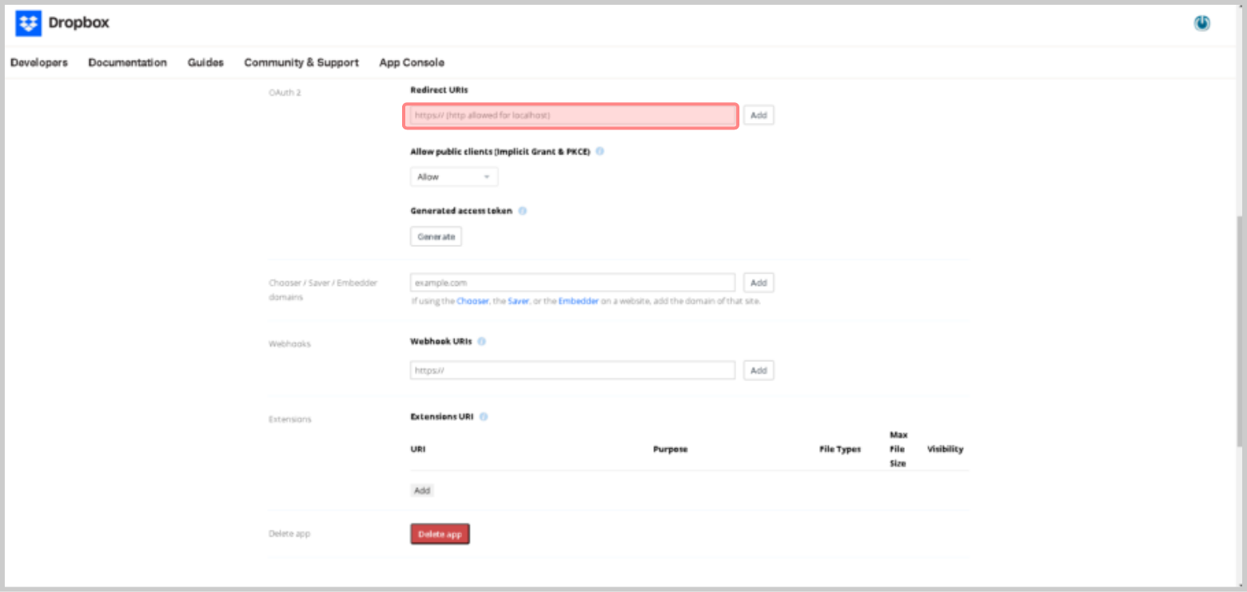The width and height of the screenshot is (1247, 592).
Task: Click the Max File Size column header
Action: (x=898, y=449)
